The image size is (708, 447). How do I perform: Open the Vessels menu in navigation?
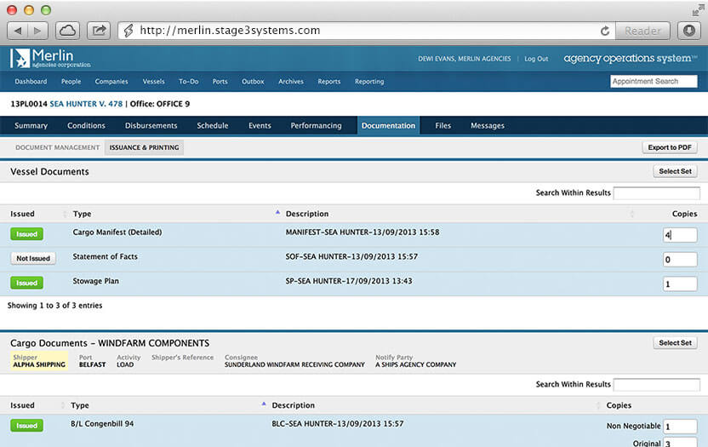pos(153,82)
